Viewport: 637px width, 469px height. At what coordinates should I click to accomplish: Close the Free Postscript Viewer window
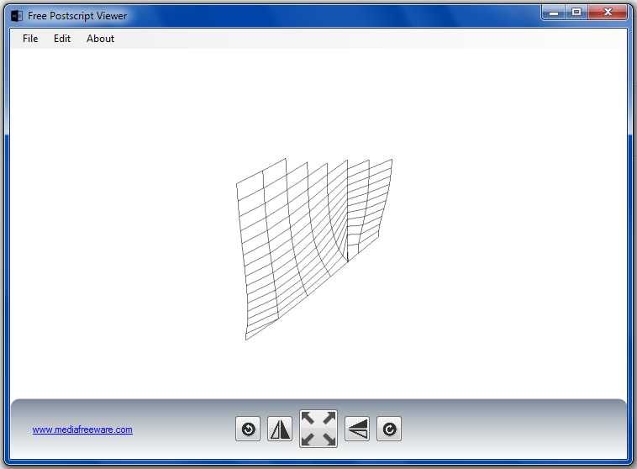tap(608, 13)
